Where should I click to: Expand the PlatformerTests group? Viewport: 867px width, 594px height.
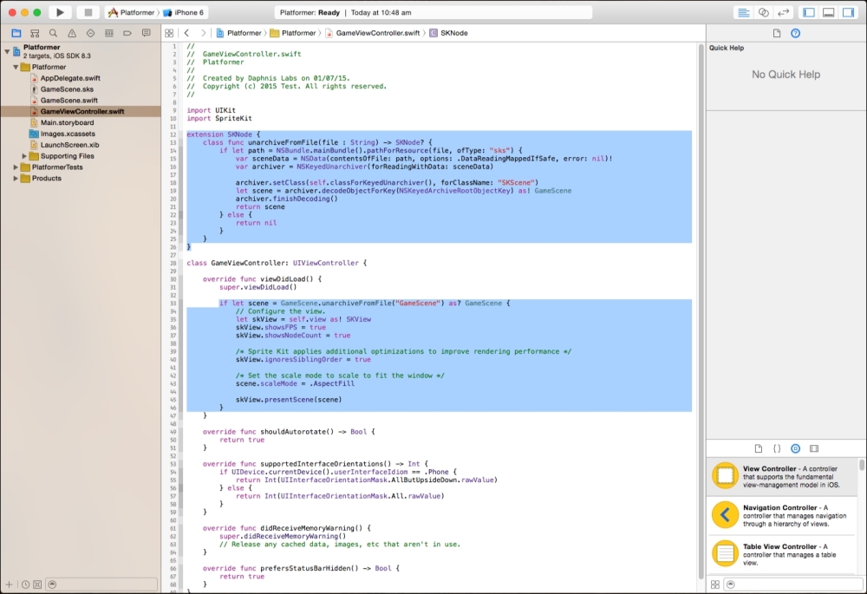point(16,167)
